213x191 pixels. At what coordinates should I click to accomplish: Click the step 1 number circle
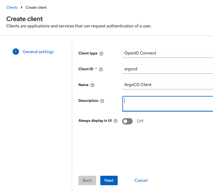pos(16,52)
